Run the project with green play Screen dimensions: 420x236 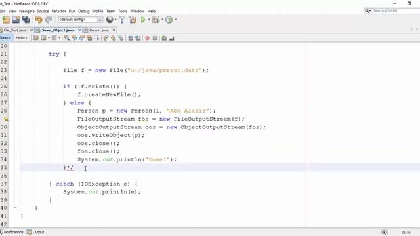pos(143,20)
